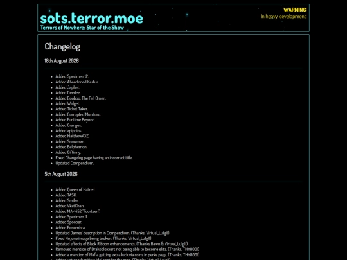The image size is (347, 260).
Task: Select the 'Updated effects of Black Ribbon enhancements' entry
Action: pos(121,244)
